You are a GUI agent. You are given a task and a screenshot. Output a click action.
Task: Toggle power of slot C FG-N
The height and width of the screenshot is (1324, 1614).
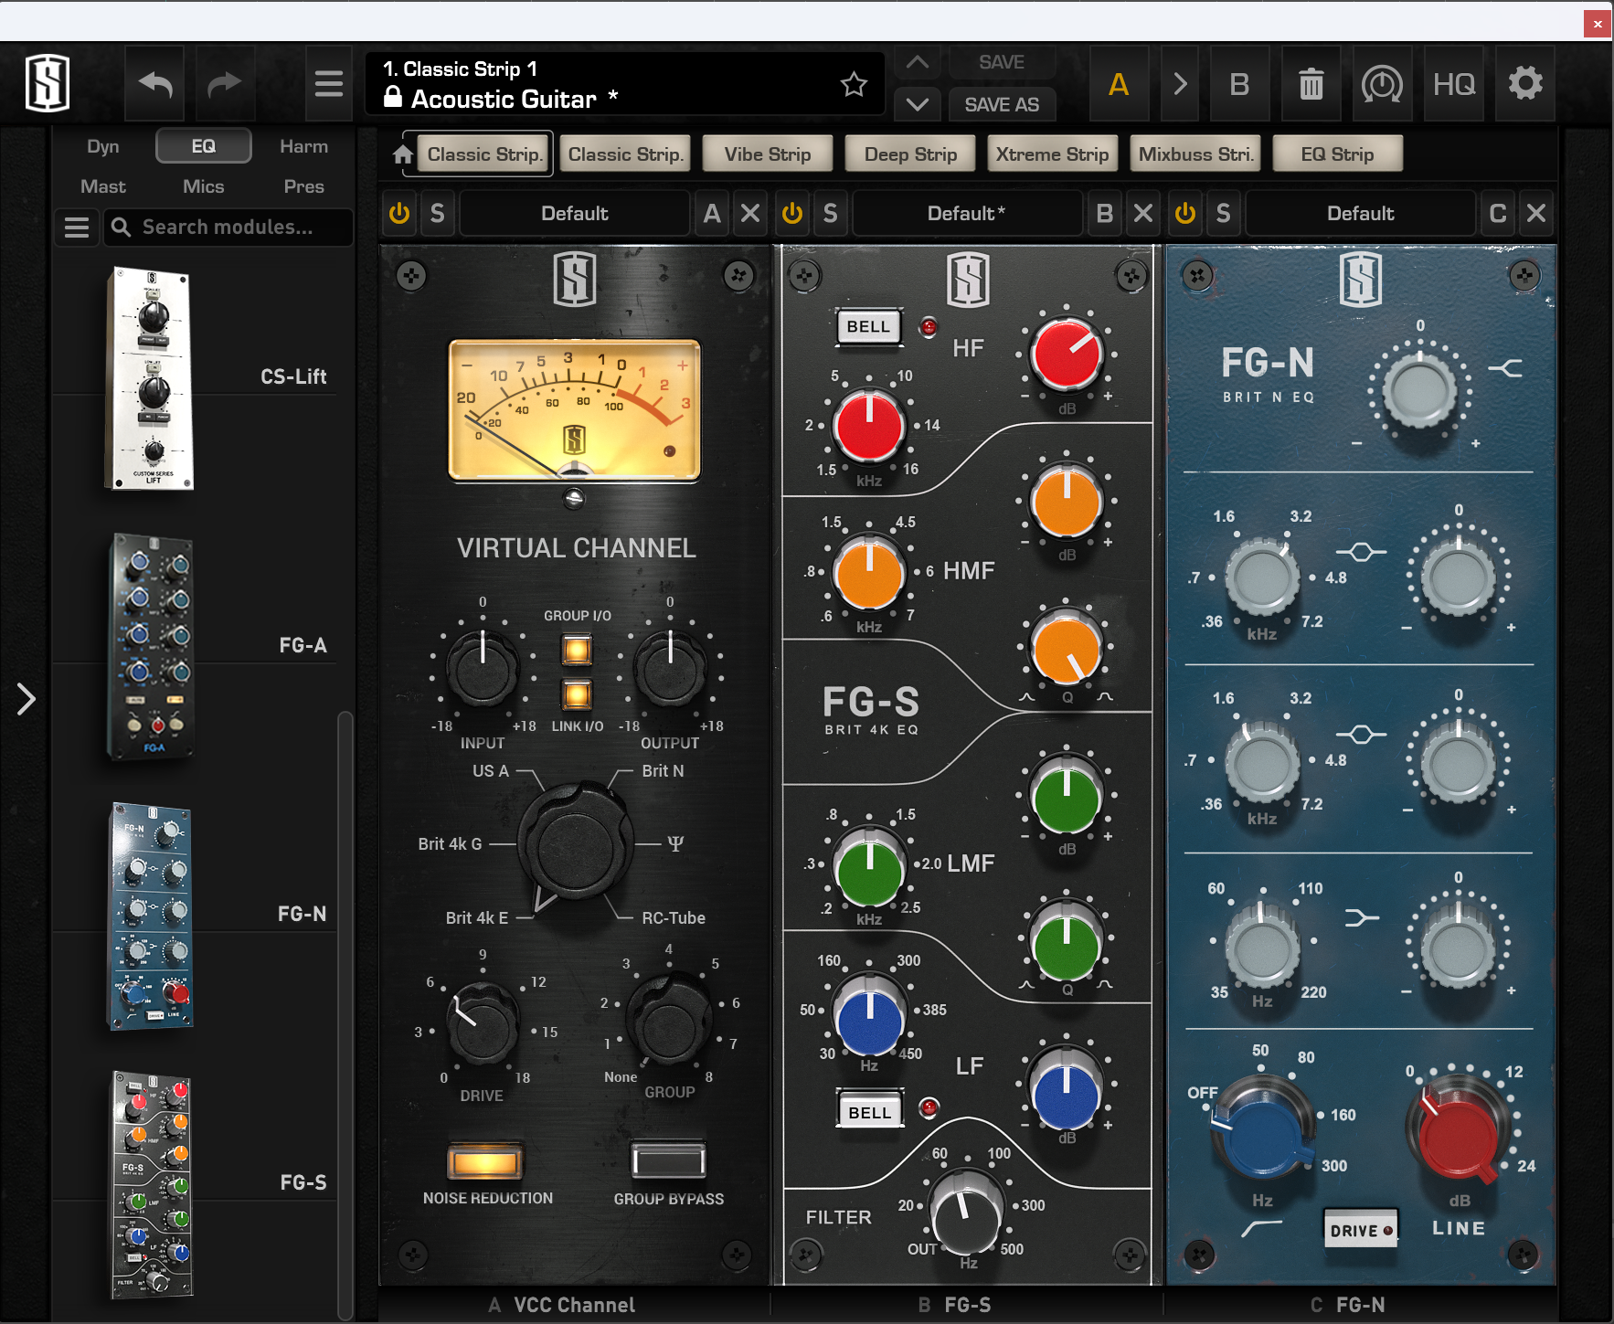coord(1185,213)
